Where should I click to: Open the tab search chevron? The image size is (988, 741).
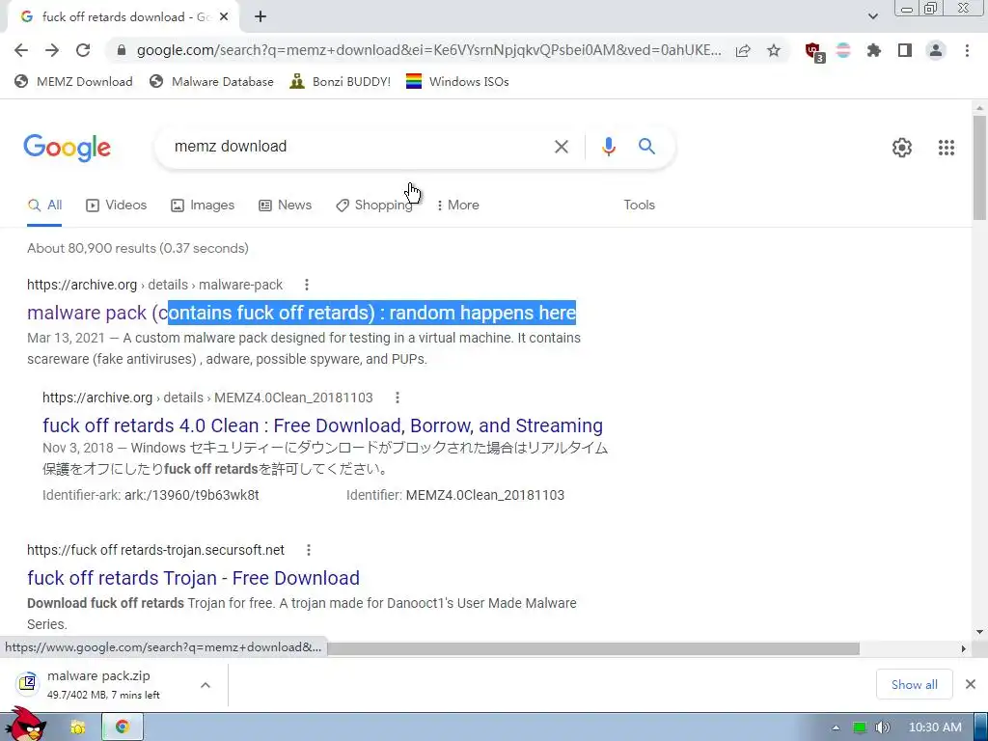click(x=872, y=16)
